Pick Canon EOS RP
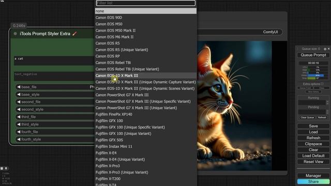The height and width of the screenshot is (186, 331). pyautogui.click(x=146, y=56)
